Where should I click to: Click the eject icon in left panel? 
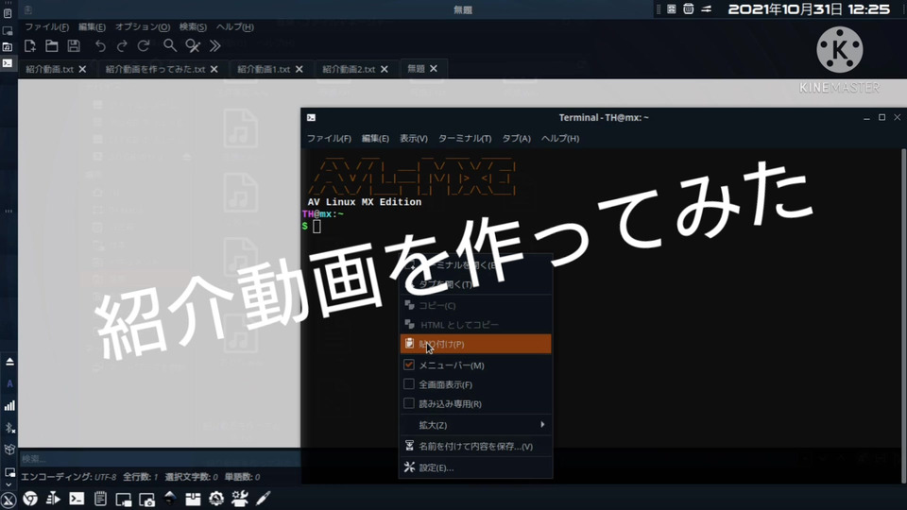[x=9, y=362]
